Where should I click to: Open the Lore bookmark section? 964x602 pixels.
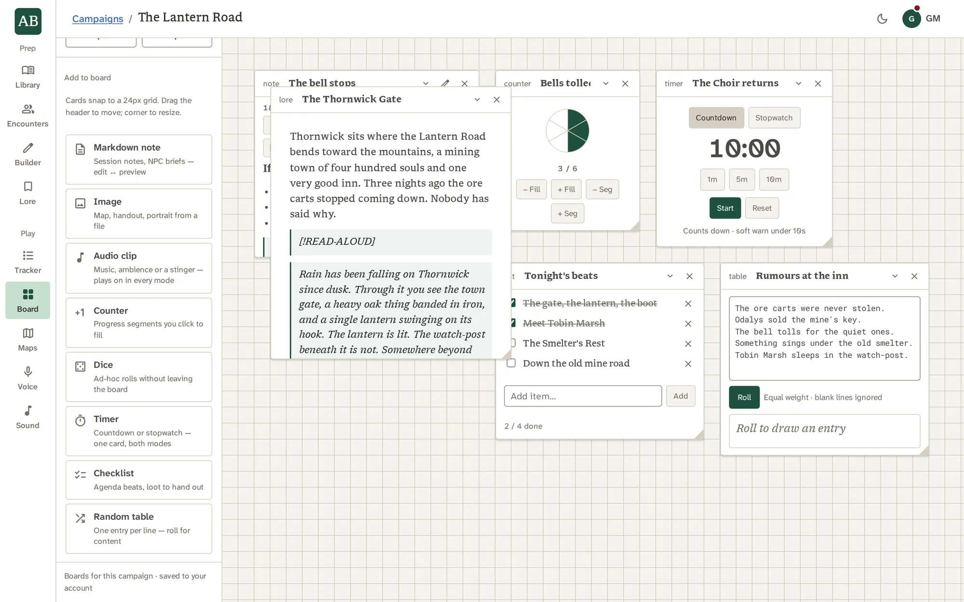coord(27,194)
